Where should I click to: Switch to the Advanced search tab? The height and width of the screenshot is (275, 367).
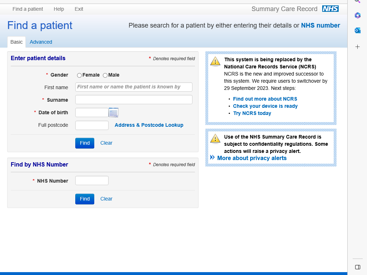click(x=41, y=42)
